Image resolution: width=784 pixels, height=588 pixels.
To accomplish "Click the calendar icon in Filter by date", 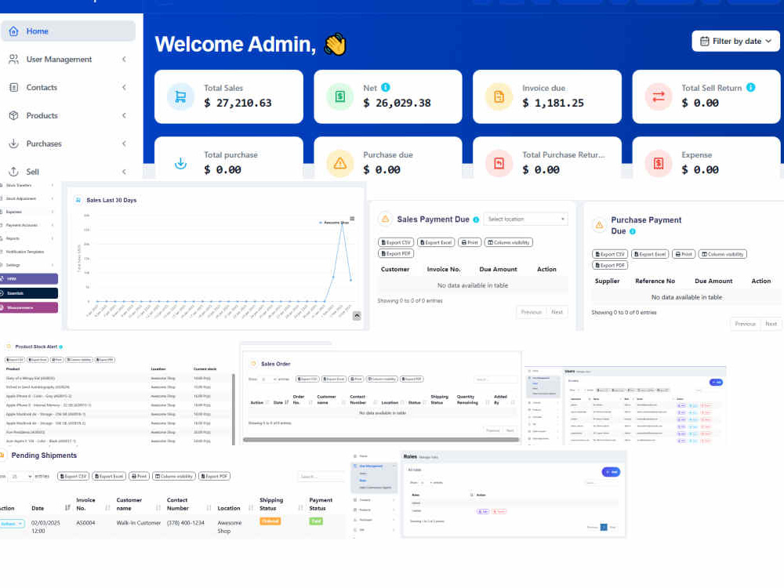I will click(x=705, y=41).
